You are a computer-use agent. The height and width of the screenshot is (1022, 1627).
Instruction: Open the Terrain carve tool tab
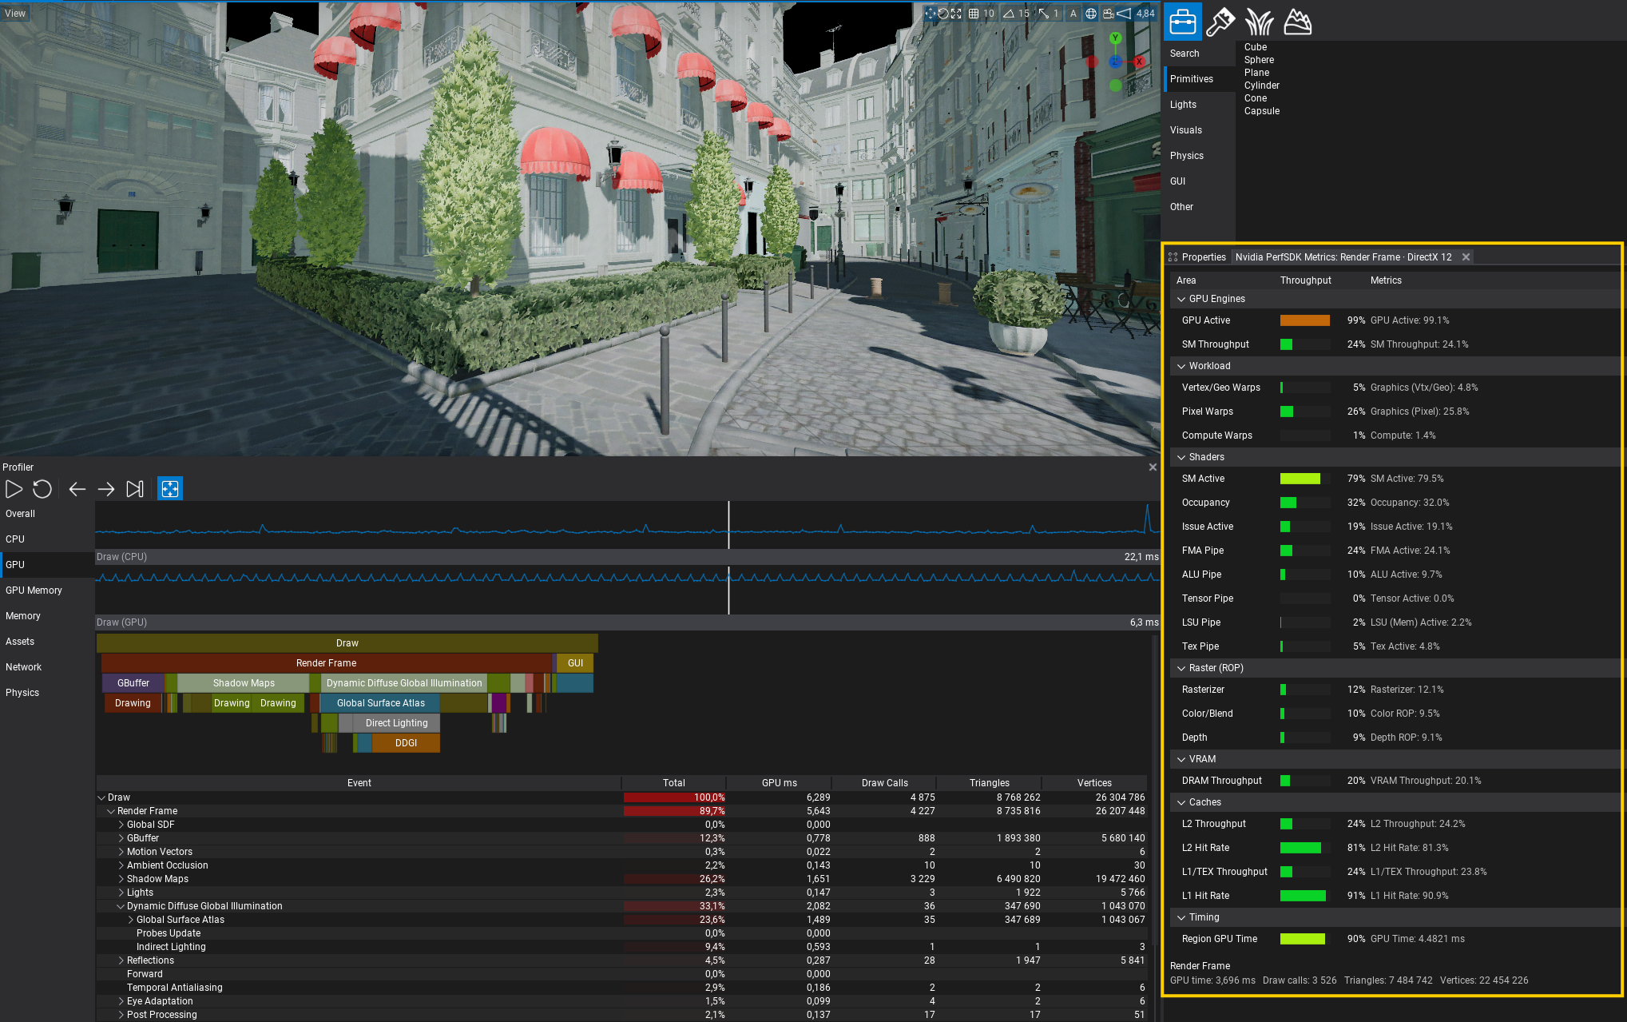coord(1297,22)
